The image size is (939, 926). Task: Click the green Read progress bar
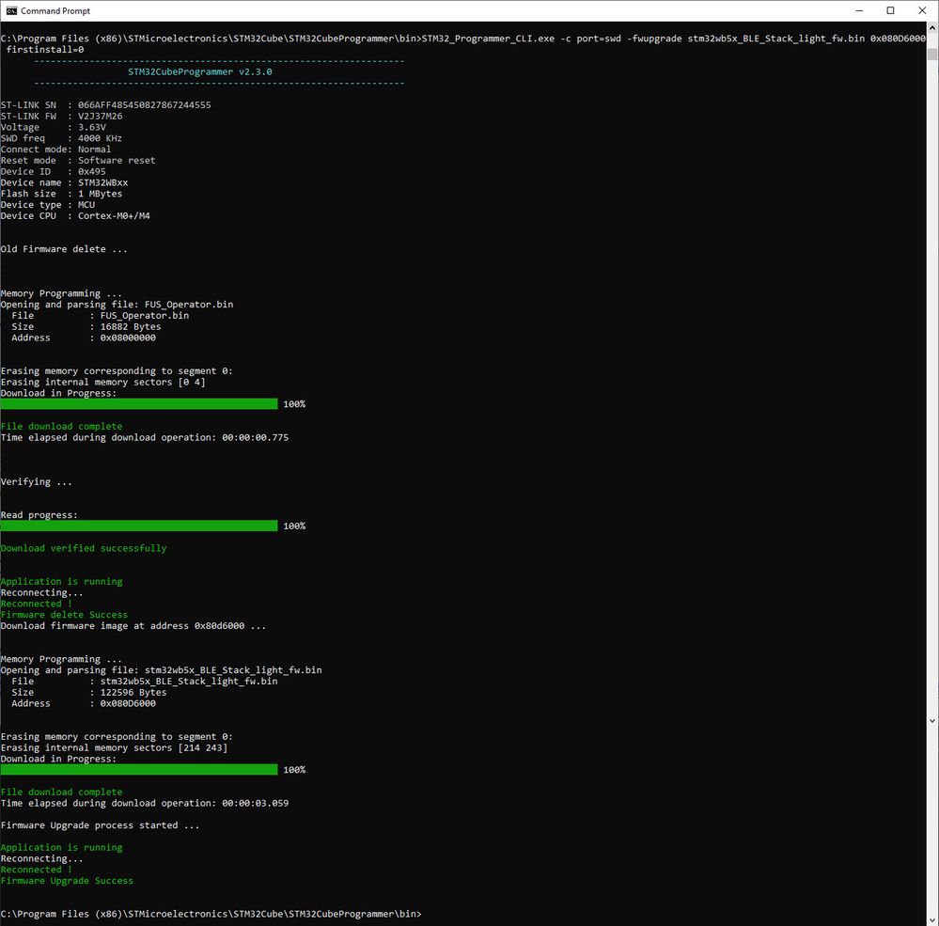(x=139, y=526)
